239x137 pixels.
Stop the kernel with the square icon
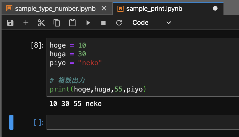pyautogui.click(x=103, y=23)
